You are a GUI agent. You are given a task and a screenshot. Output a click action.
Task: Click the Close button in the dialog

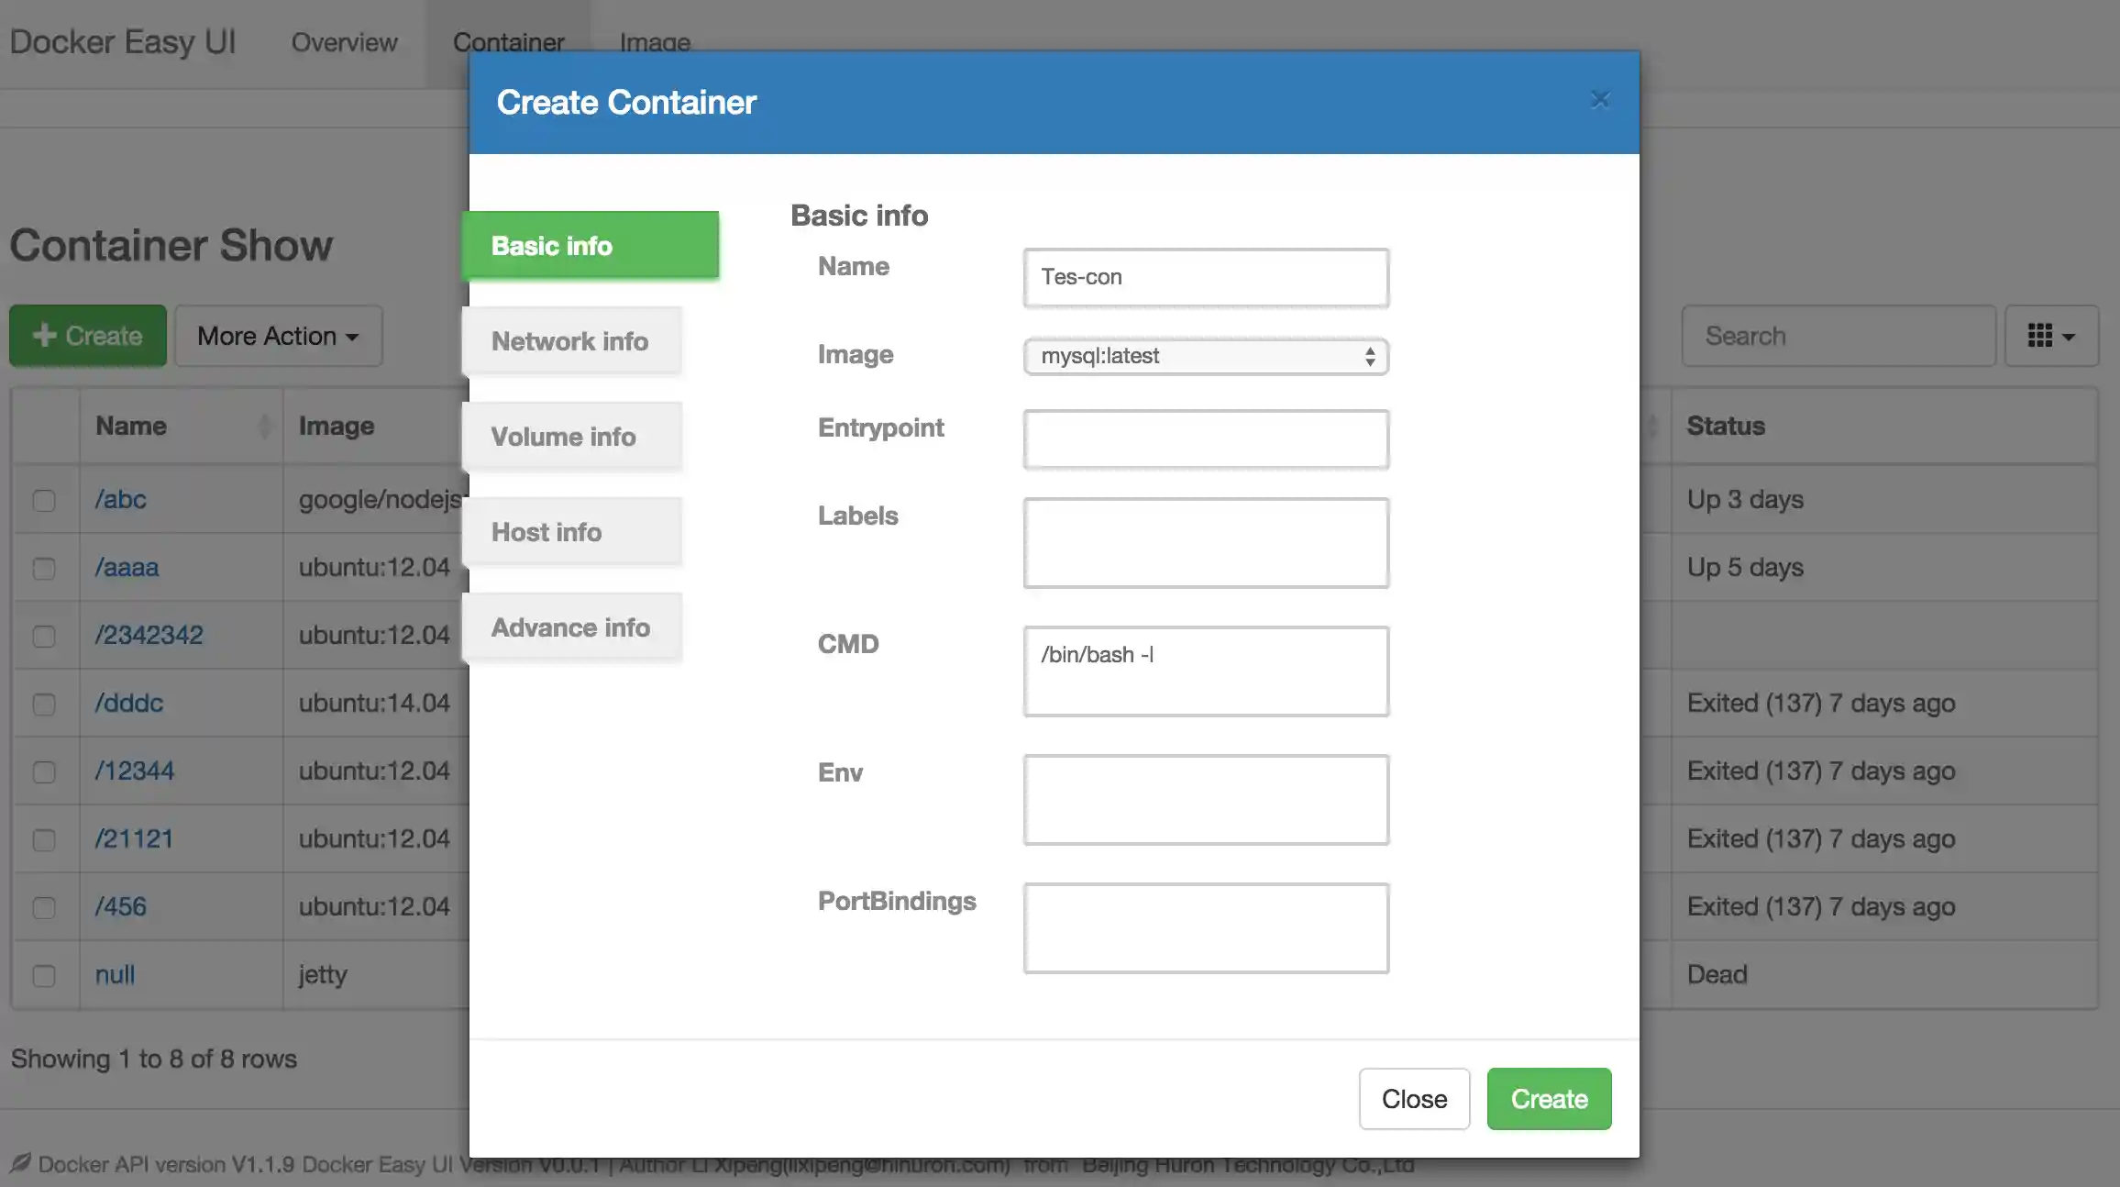click(x=1414, y=1099)
